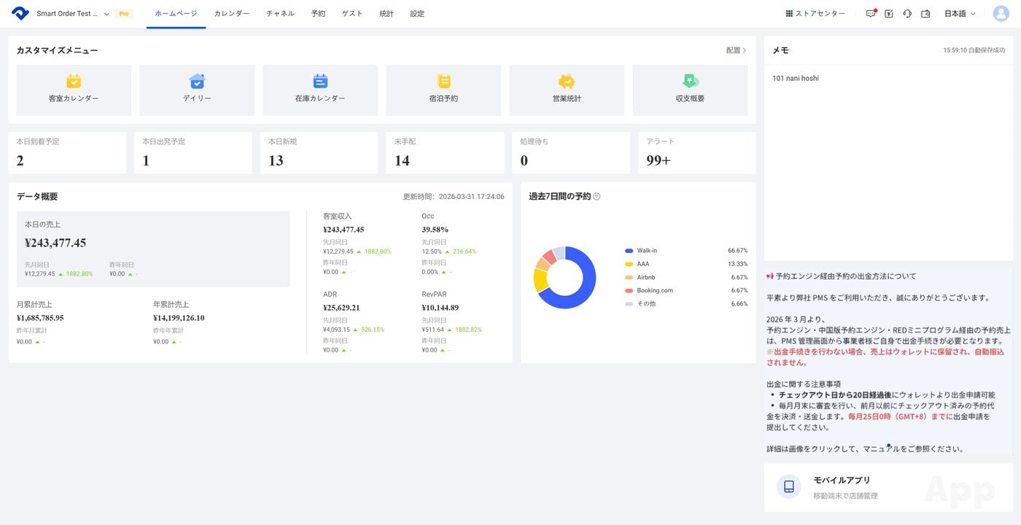Click the 客室収入 heading
This screenshot has width=1021, height=525.
click(338, 217)
